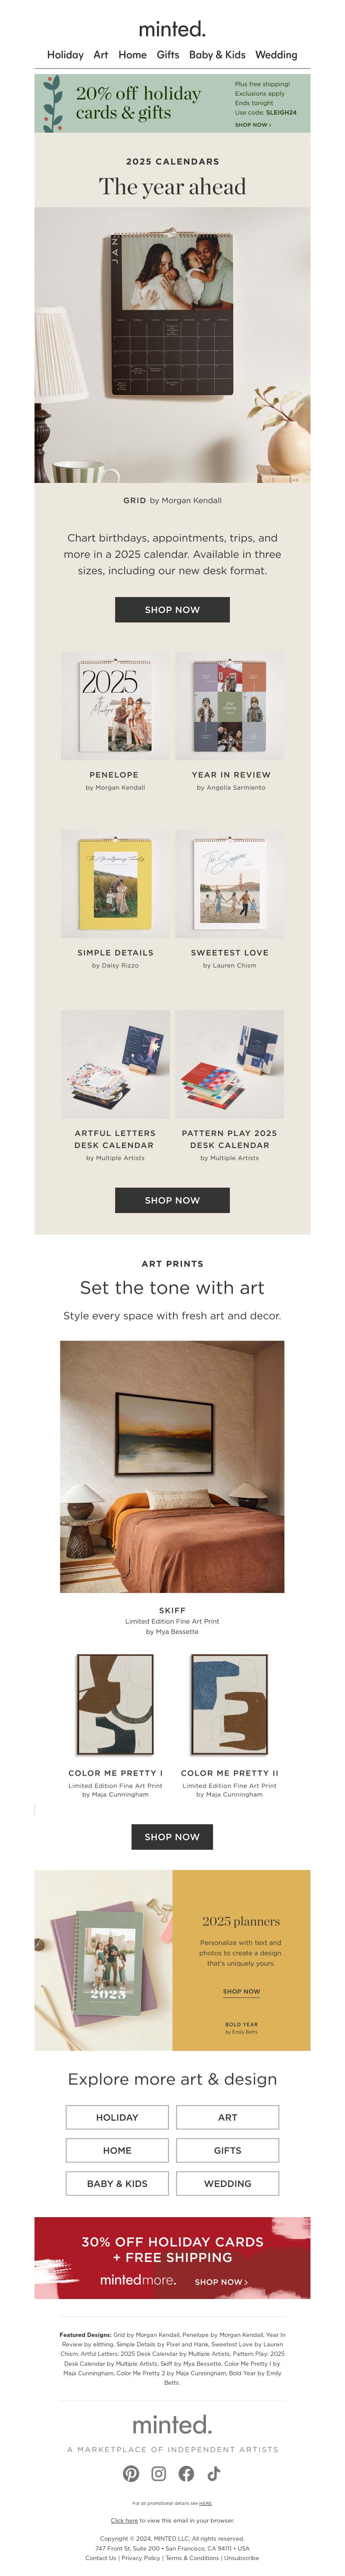345x2576 pixels.
Task: Open Minted's Pinterest social icon
Action: 131,2473
